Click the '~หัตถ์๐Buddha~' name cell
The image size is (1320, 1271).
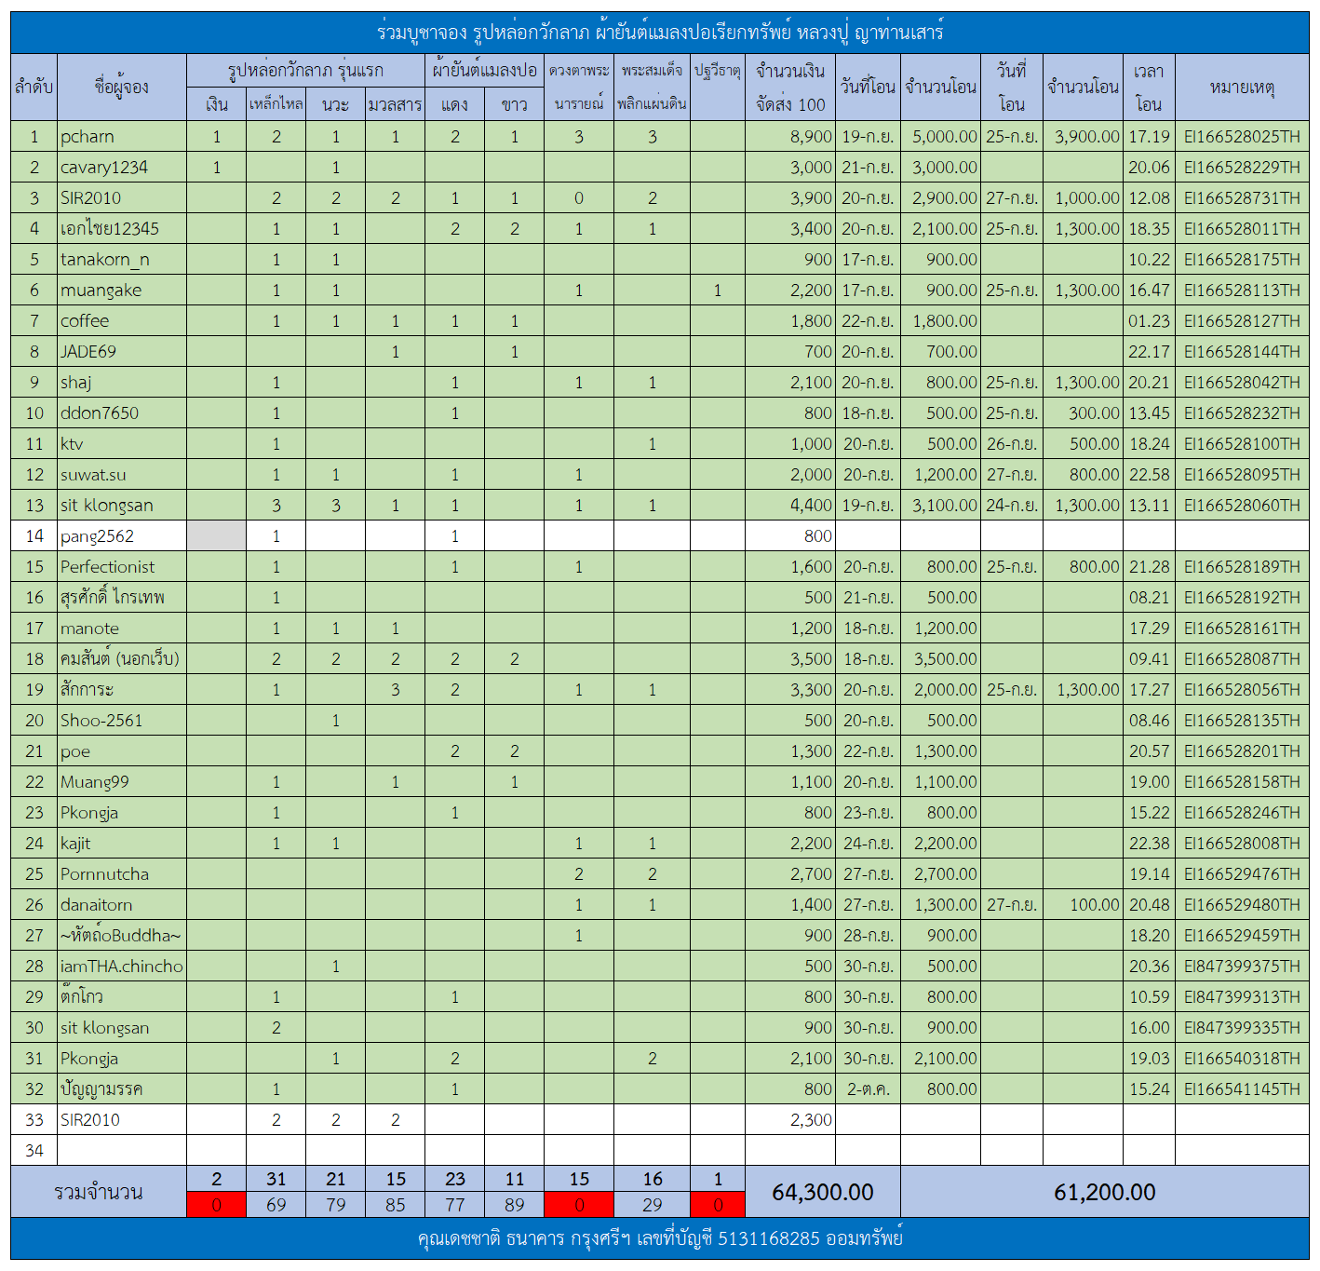(x=122, y=936)
